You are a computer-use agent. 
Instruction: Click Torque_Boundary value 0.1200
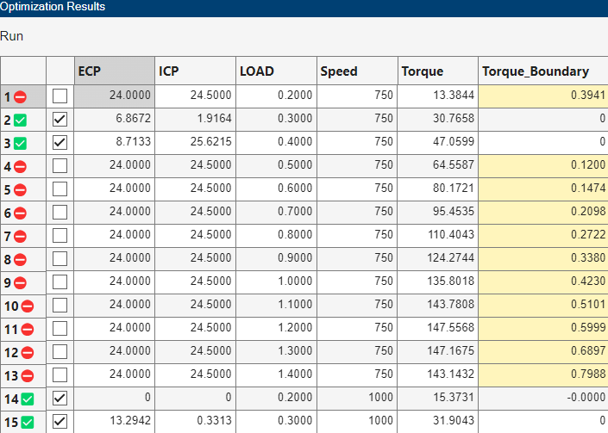[588, 164]
